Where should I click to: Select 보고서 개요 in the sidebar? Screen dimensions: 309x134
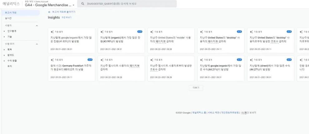pos(21,12)
